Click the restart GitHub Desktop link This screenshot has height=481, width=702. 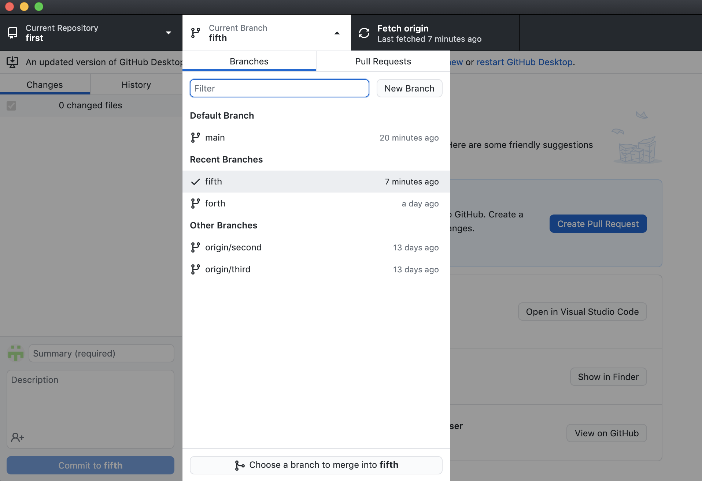pos(524,62)
